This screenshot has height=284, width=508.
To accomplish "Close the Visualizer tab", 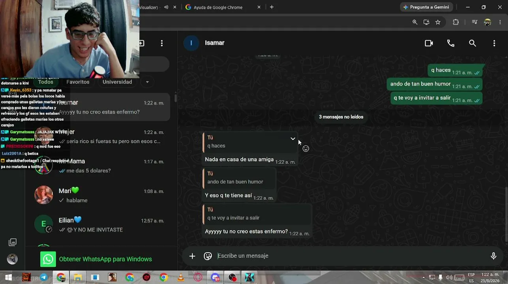I will (175, 7).
